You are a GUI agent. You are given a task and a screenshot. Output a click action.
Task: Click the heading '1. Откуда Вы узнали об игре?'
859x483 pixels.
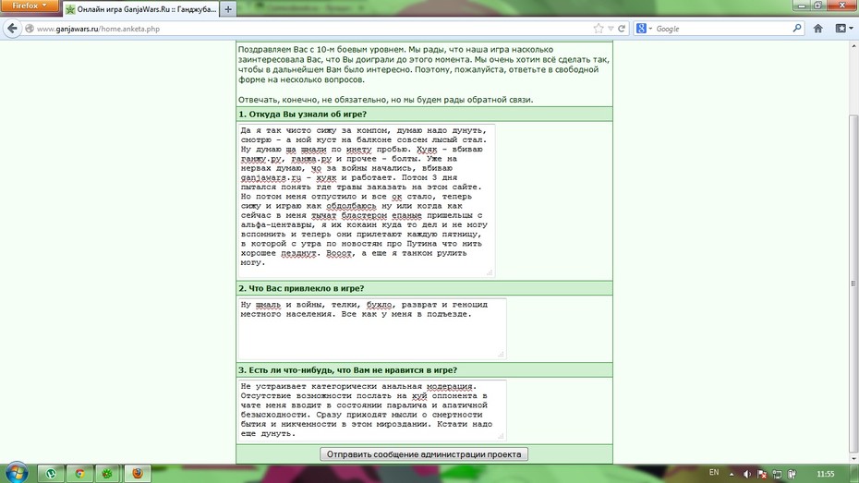point(302,114)
